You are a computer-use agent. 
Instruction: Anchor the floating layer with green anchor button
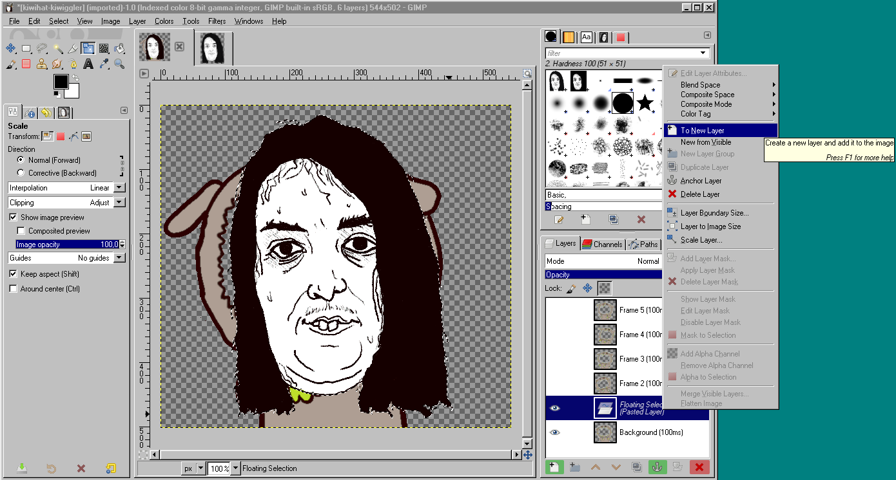tap(657, 468)
